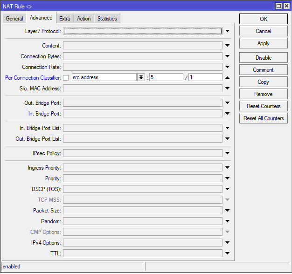Add a Comment to the rule
The image size is (292, 274).
264,70
